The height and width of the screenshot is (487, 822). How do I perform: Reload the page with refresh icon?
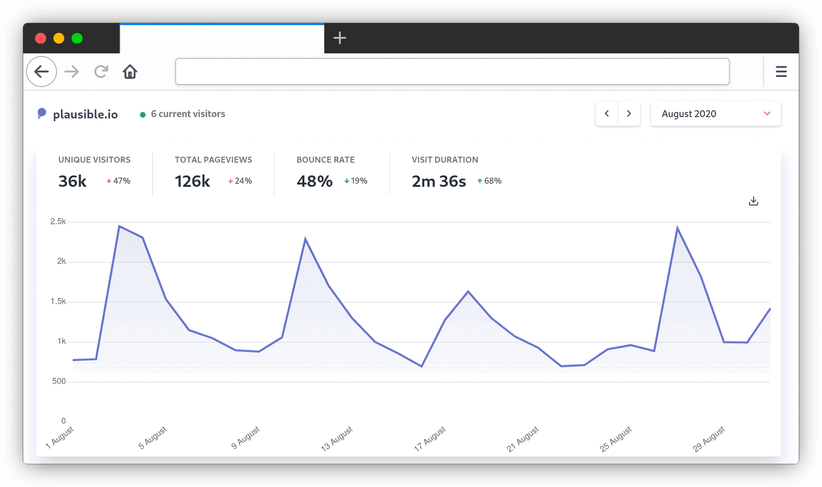coord(101,72)
